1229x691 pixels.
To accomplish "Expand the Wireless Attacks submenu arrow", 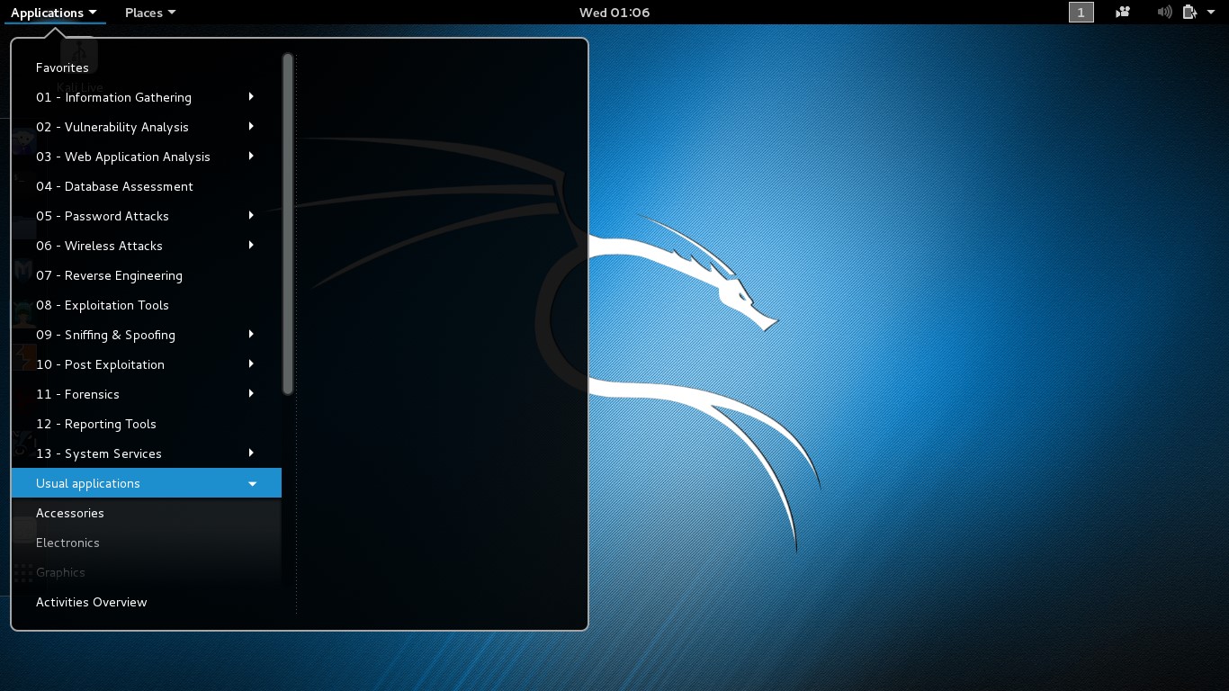I will 251,246.
